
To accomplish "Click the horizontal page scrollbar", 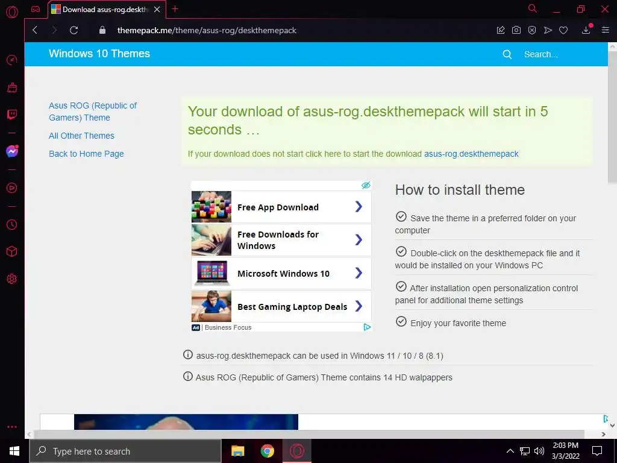I will pyautogui.click(x=309, y=434).
